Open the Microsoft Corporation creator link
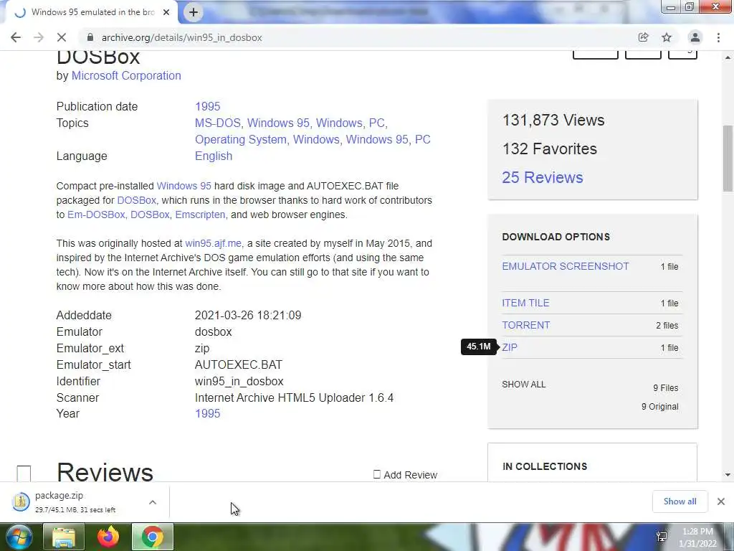 [x=126, y=75]
